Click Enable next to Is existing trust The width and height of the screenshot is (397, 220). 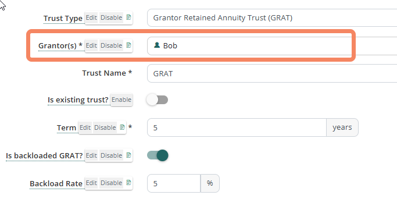121,100
